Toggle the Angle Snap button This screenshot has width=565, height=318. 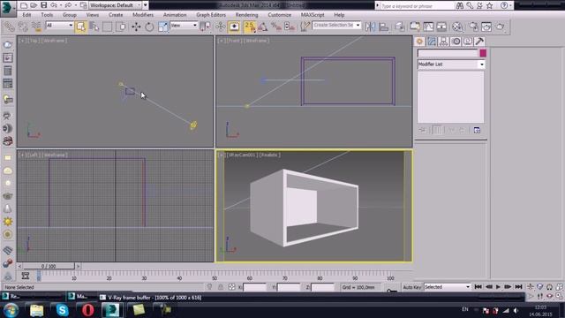pos(263,26)
